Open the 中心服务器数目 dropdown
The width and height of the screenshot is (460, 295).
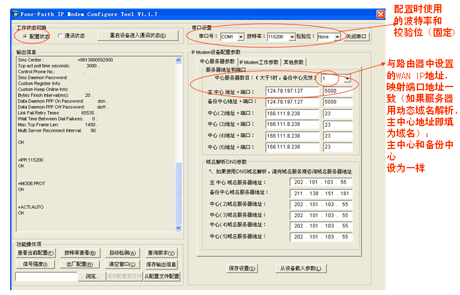(347, 79)
